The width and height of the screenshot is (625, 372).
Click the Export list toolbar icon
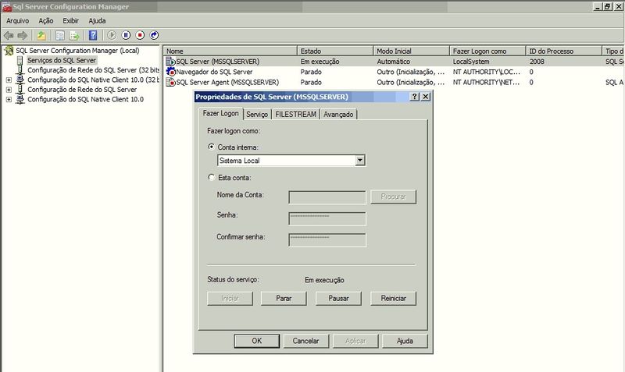(x=74, y=35)
